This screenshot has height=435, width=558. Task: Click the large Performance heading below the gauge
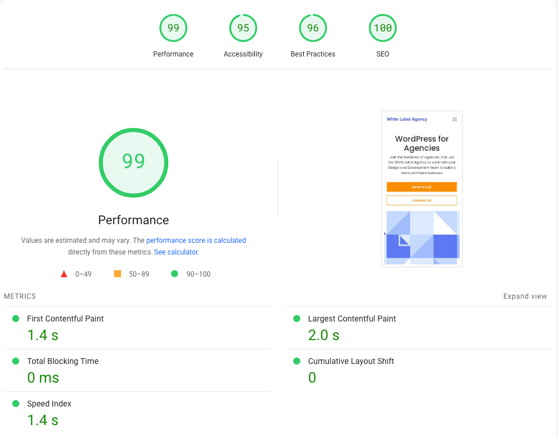click(x=133, y=220)
